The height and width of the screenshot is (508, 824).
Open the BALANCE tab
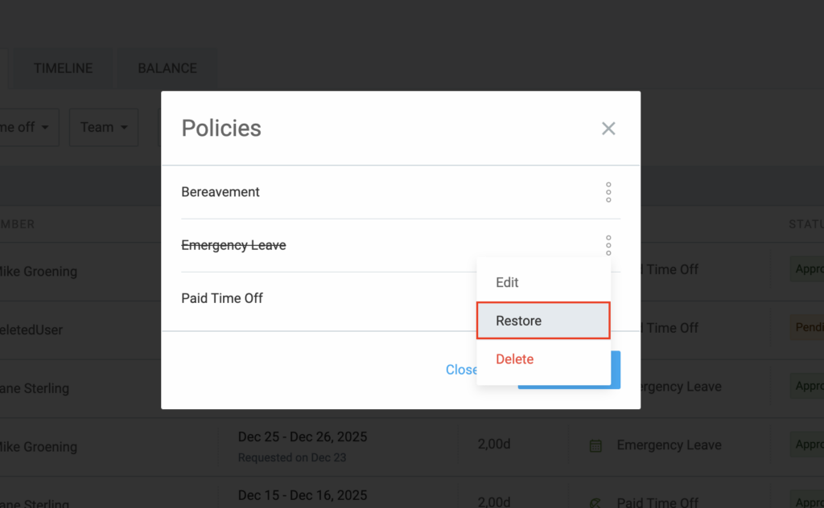(167, 68)
